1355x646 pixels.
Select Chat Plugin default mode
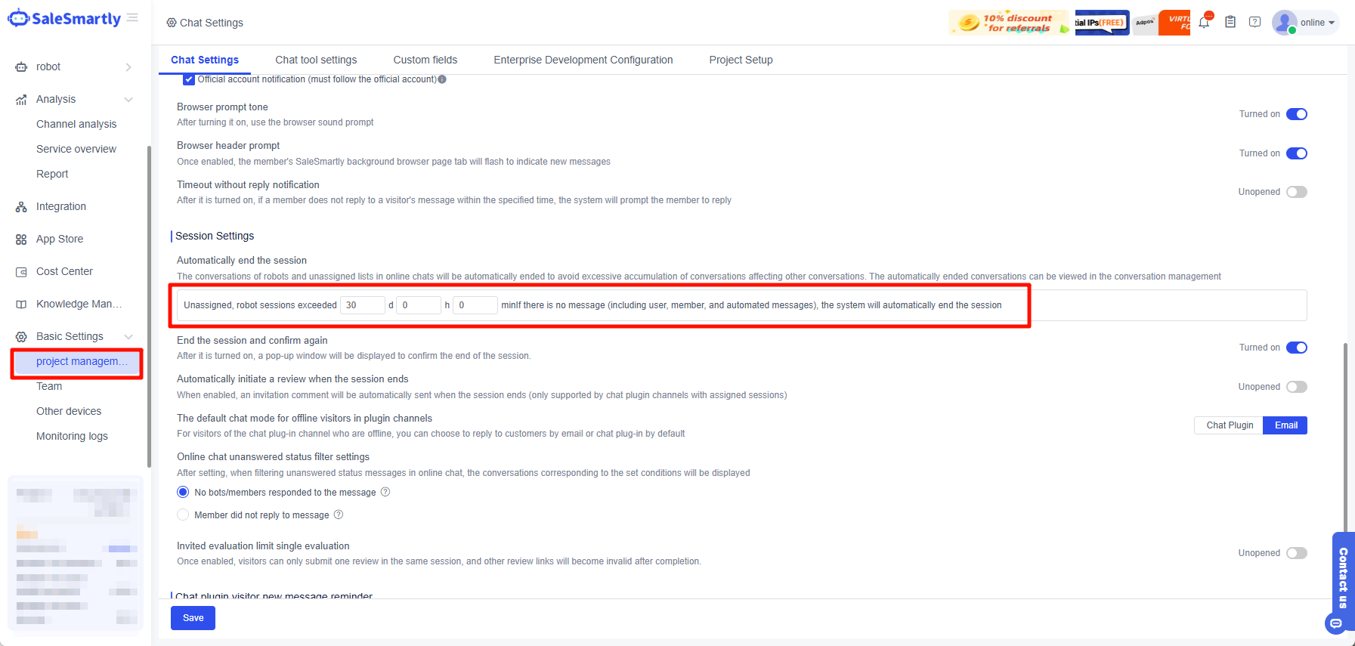pyautogui.click(x=1229, y=425)
